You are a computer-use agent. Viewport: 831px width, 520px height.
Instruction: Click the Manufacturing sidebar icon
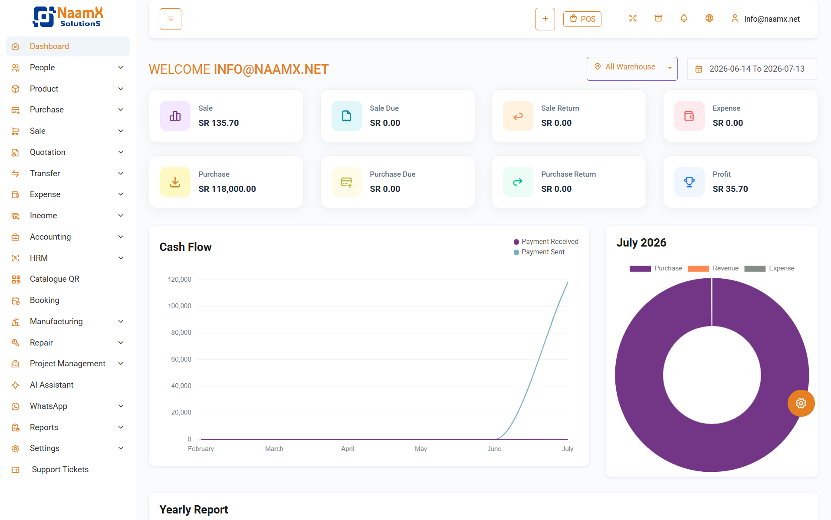(16, 322)
